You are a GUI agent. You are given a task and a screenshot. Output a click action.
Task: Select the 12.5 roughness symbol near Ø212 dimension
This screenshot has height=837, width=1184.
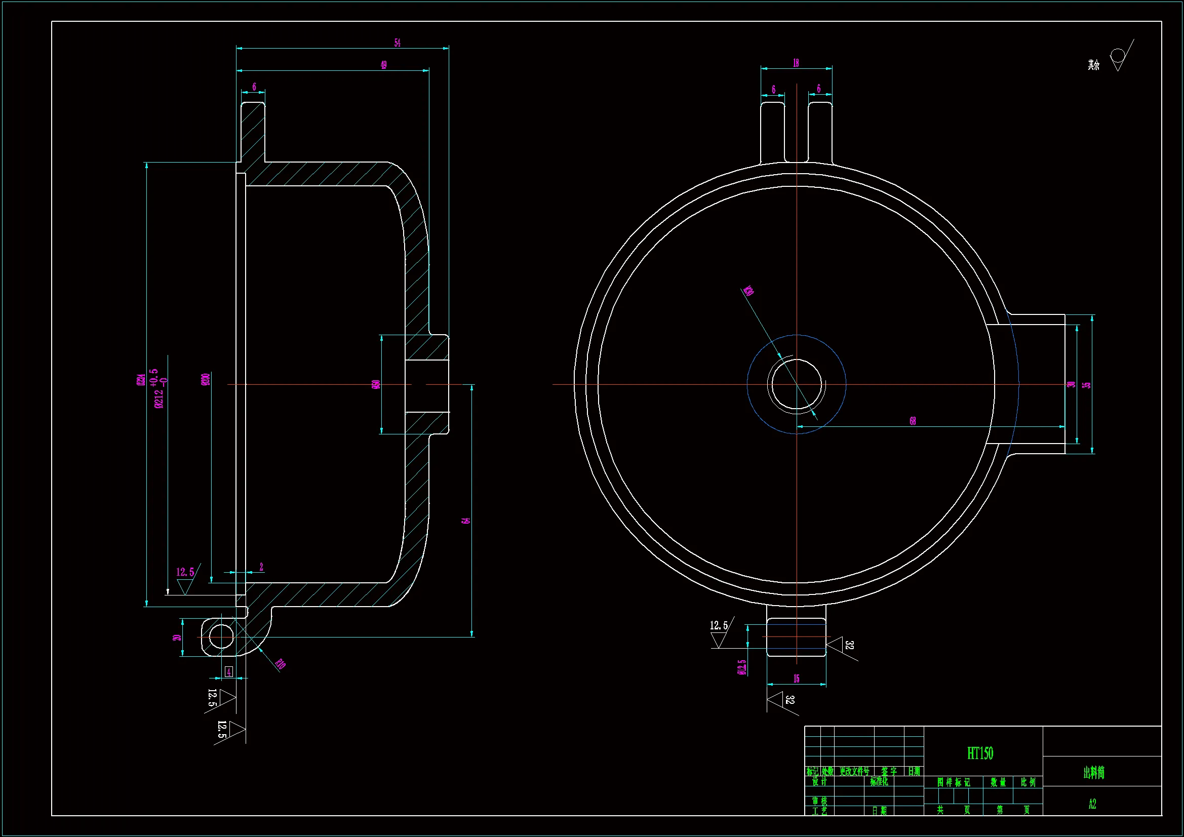click(x=185, y=582)
